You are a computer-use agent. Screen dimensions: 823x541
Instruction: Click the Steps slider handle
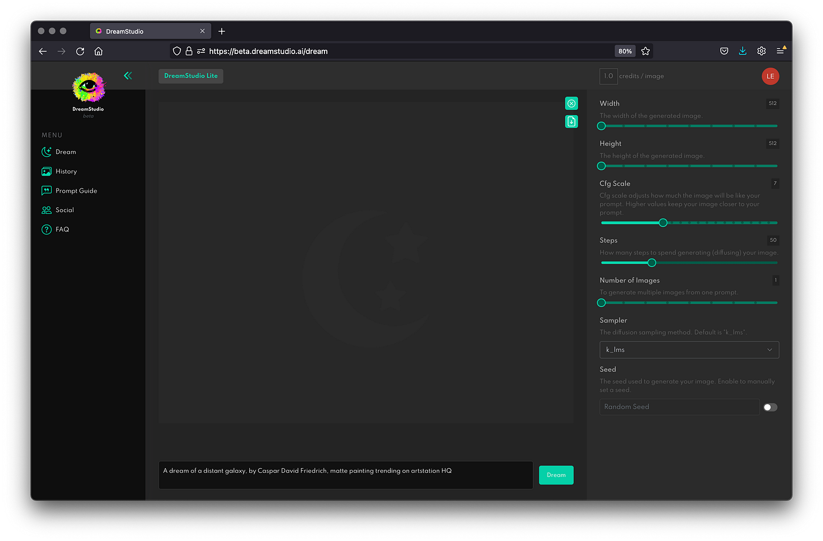pos(651,263)
